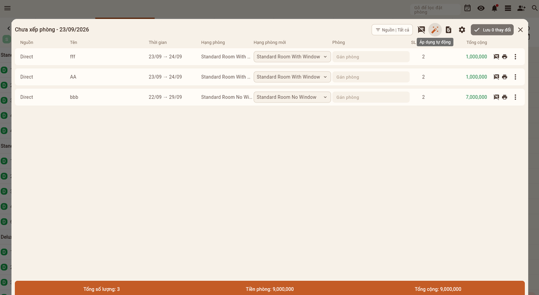The height and width of the screenshot is (295, 539).
Task: Open the gear settings in dialog toolbar
Action: 462,30
